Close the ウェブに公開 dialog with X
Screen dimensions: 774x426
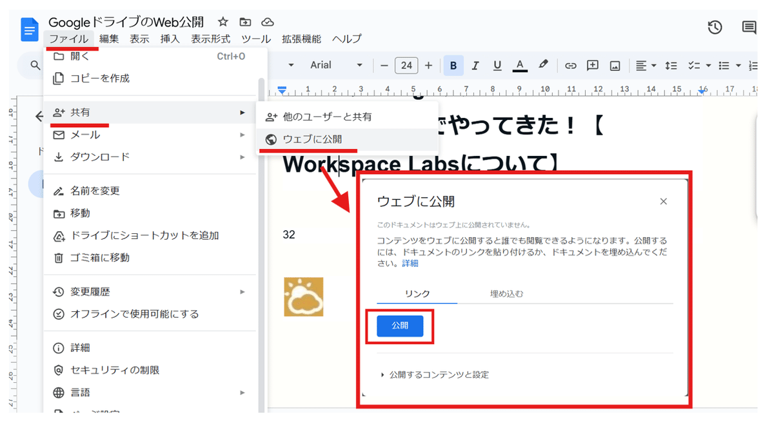[663, 202]
